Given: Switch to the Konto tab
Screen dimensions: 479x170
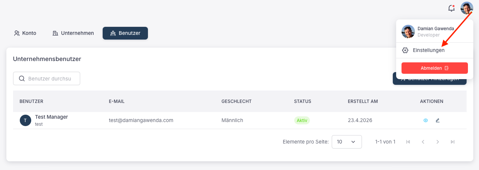Looking at the screenshot, I should coord(25,33).
